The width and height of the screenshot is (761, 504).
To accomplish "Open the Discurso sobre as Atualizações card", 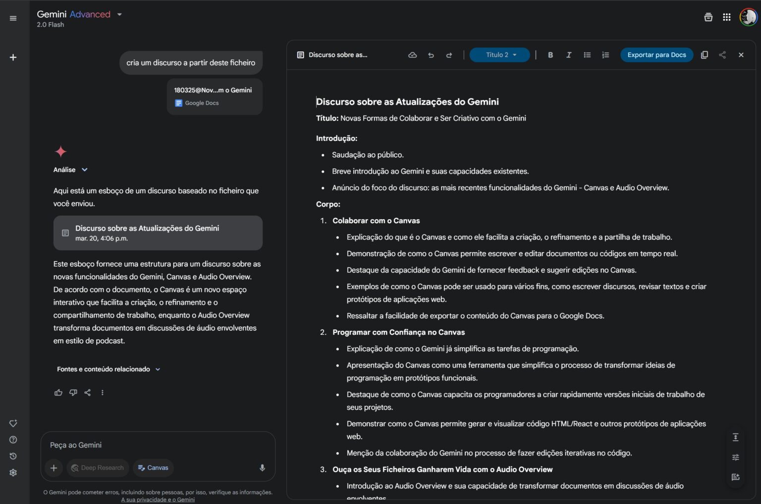I will pyautogui.click(x=158, y=233).
